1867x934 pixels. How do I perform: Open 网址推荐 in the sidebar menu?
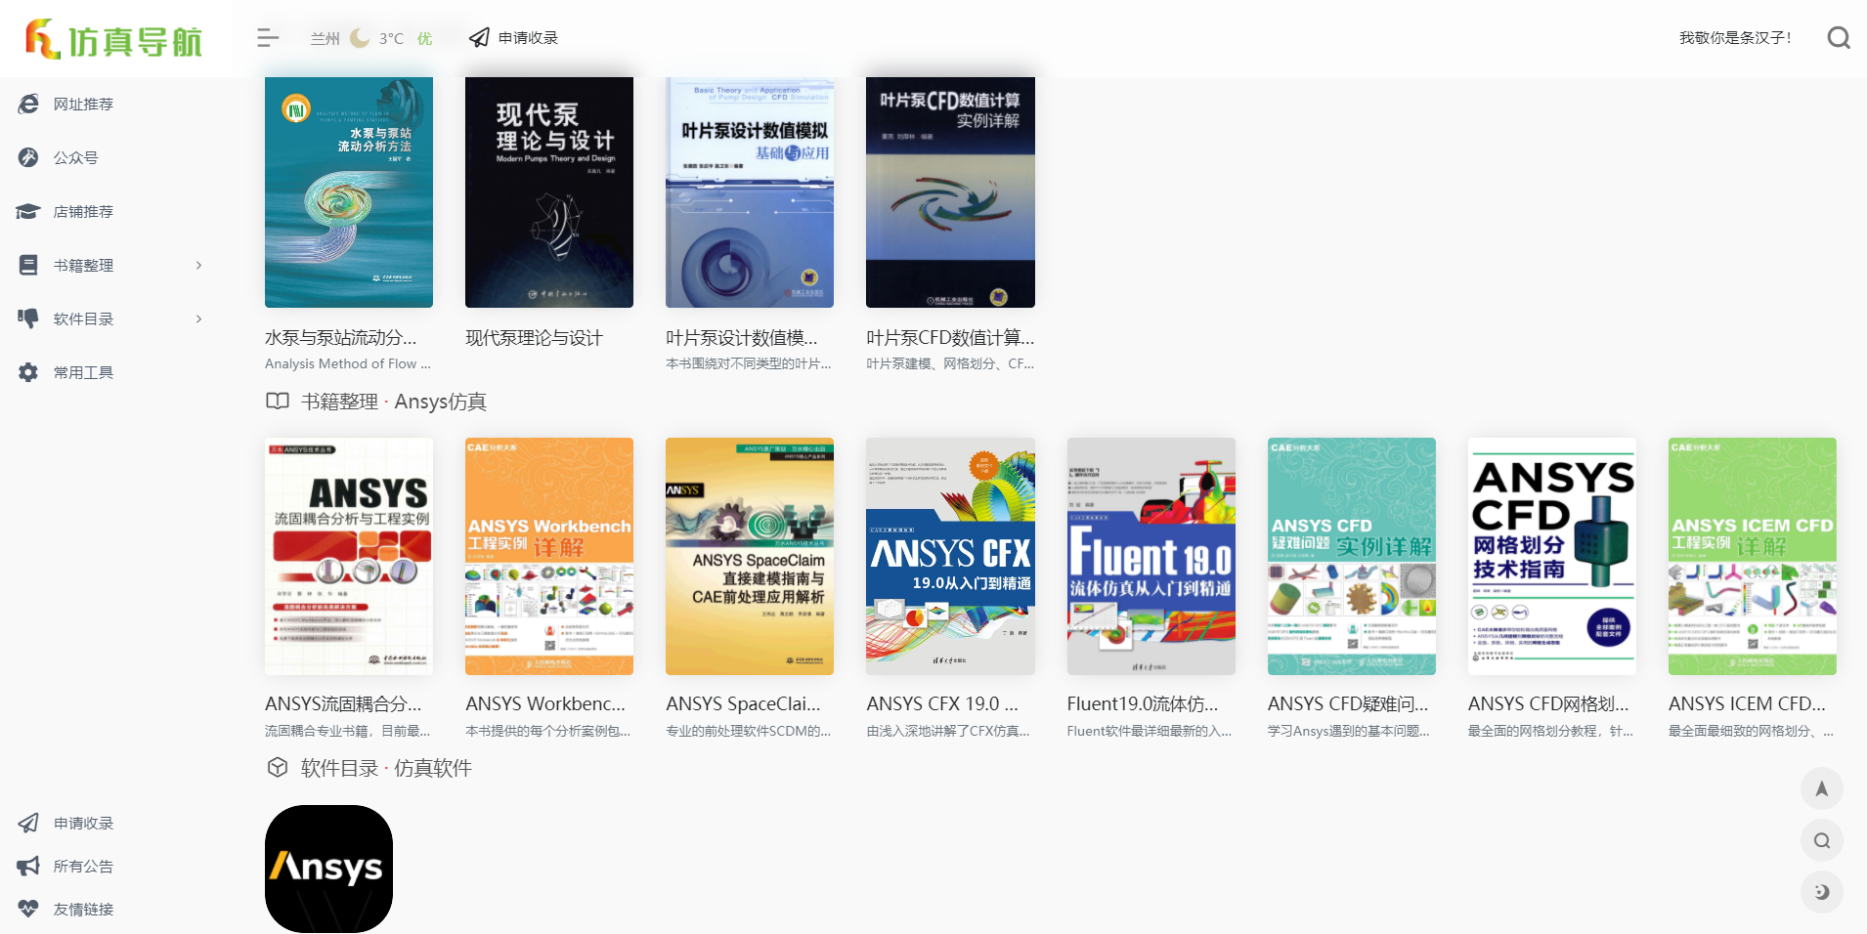tap(83, 105)
